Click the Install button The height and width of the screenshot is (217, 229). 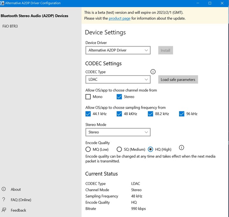click(x=166, y=50)
